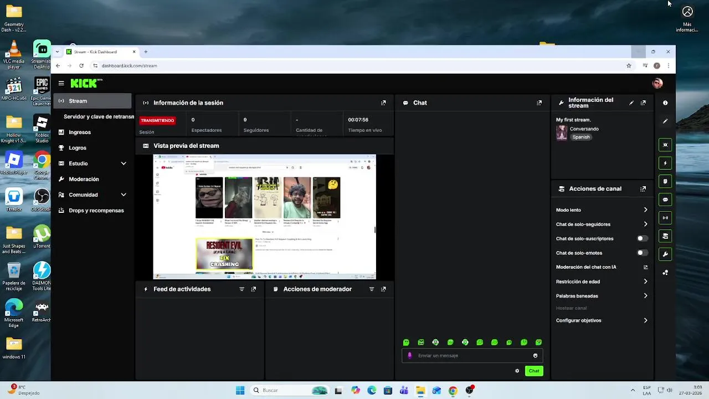Toggle session info panel visibility in the rail

[665, 145]
